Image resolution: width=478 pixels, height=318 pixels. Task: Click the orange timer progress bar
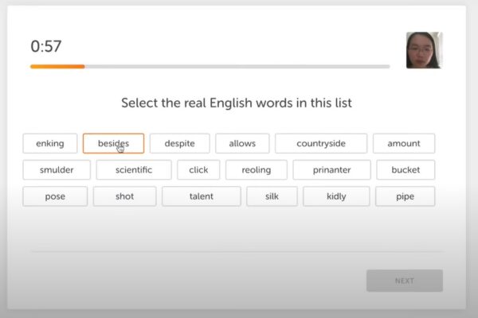(210, 66)
